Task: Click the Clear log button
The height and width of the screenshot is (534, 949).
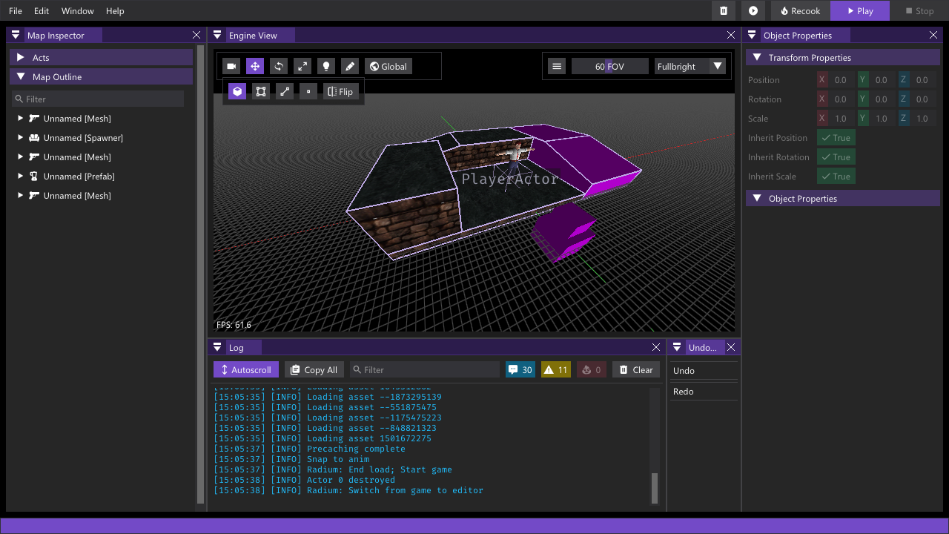Action: tap(636, 369)
